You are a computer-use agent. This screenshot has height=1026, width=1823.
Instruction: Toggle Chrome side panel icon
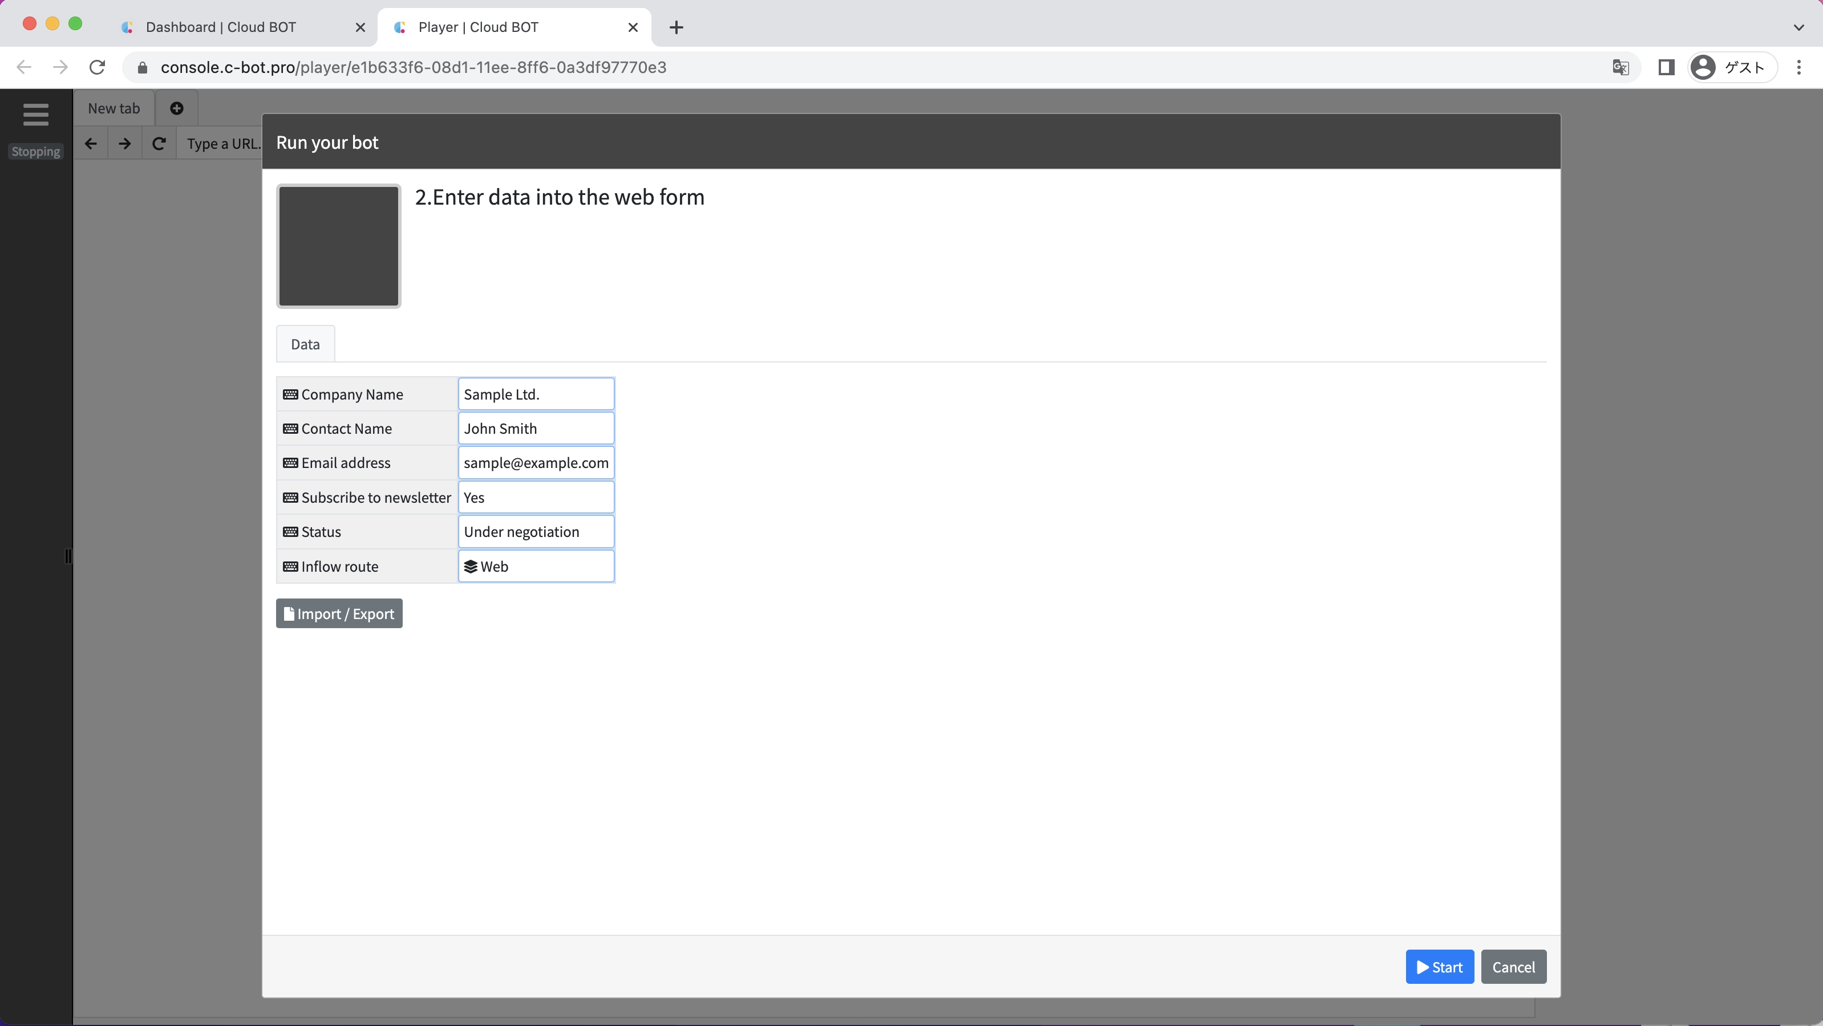click(1666, 67)
